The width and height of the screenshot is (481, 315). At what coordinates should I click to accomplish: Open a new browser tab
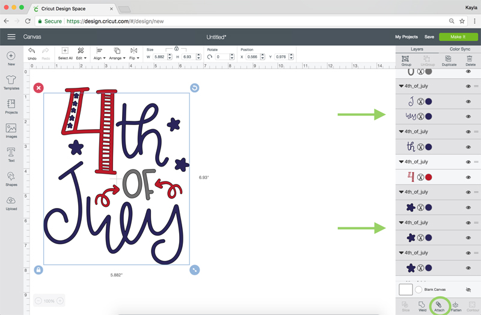pos(124,9)
